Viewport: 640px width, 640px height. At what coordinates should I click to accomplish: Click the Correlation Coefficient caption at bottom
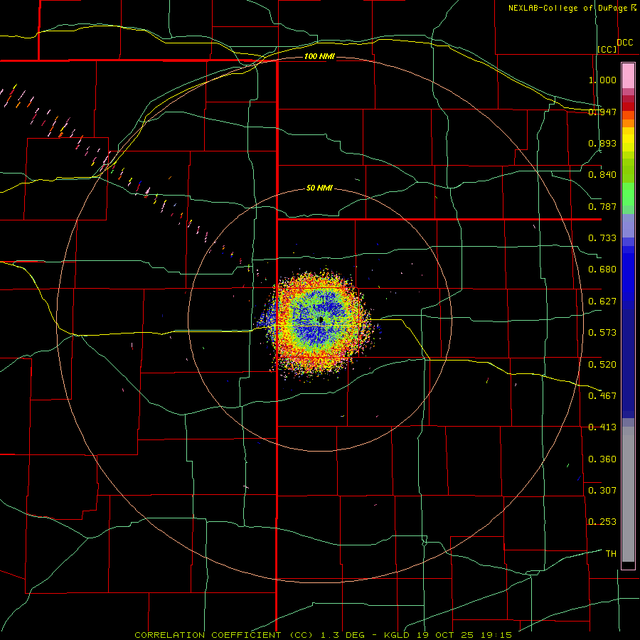pyautogui.click(x=324, y=635)
